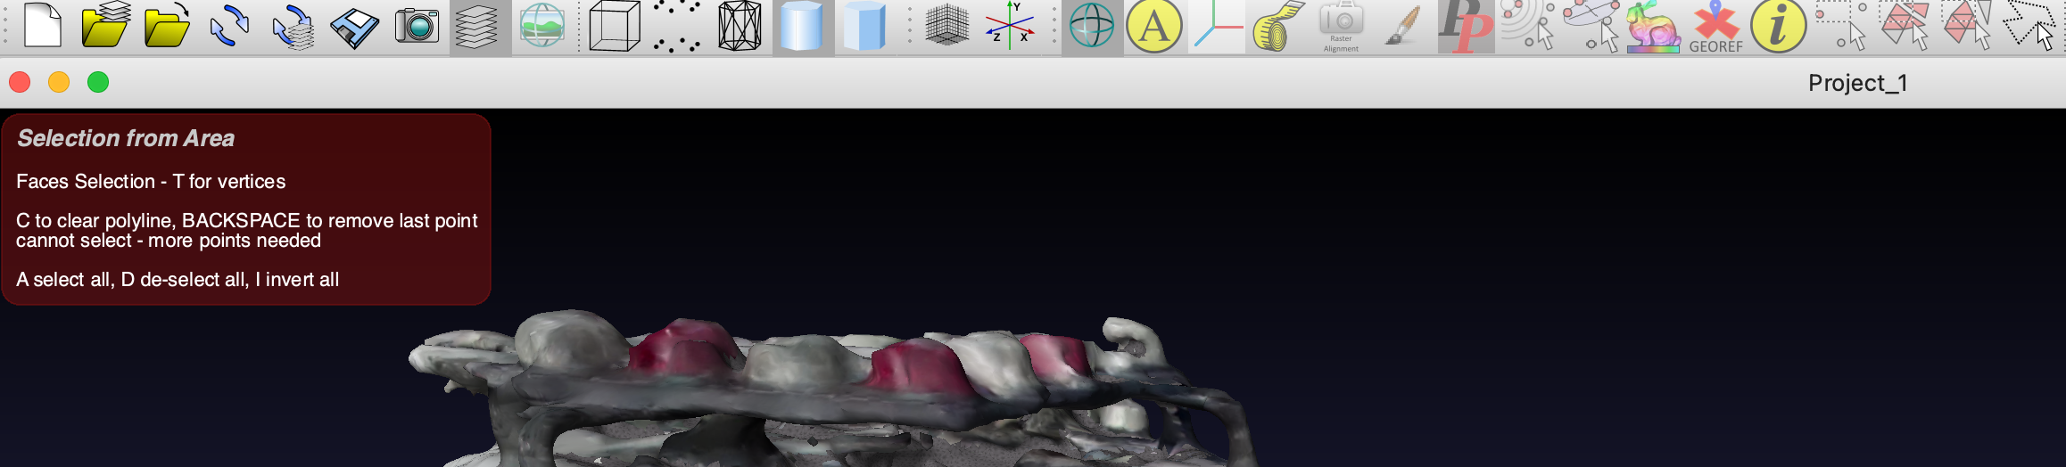Take a snapshot with camera icon
Viewport: 2066px width, 467px height.
pos(417,26)
